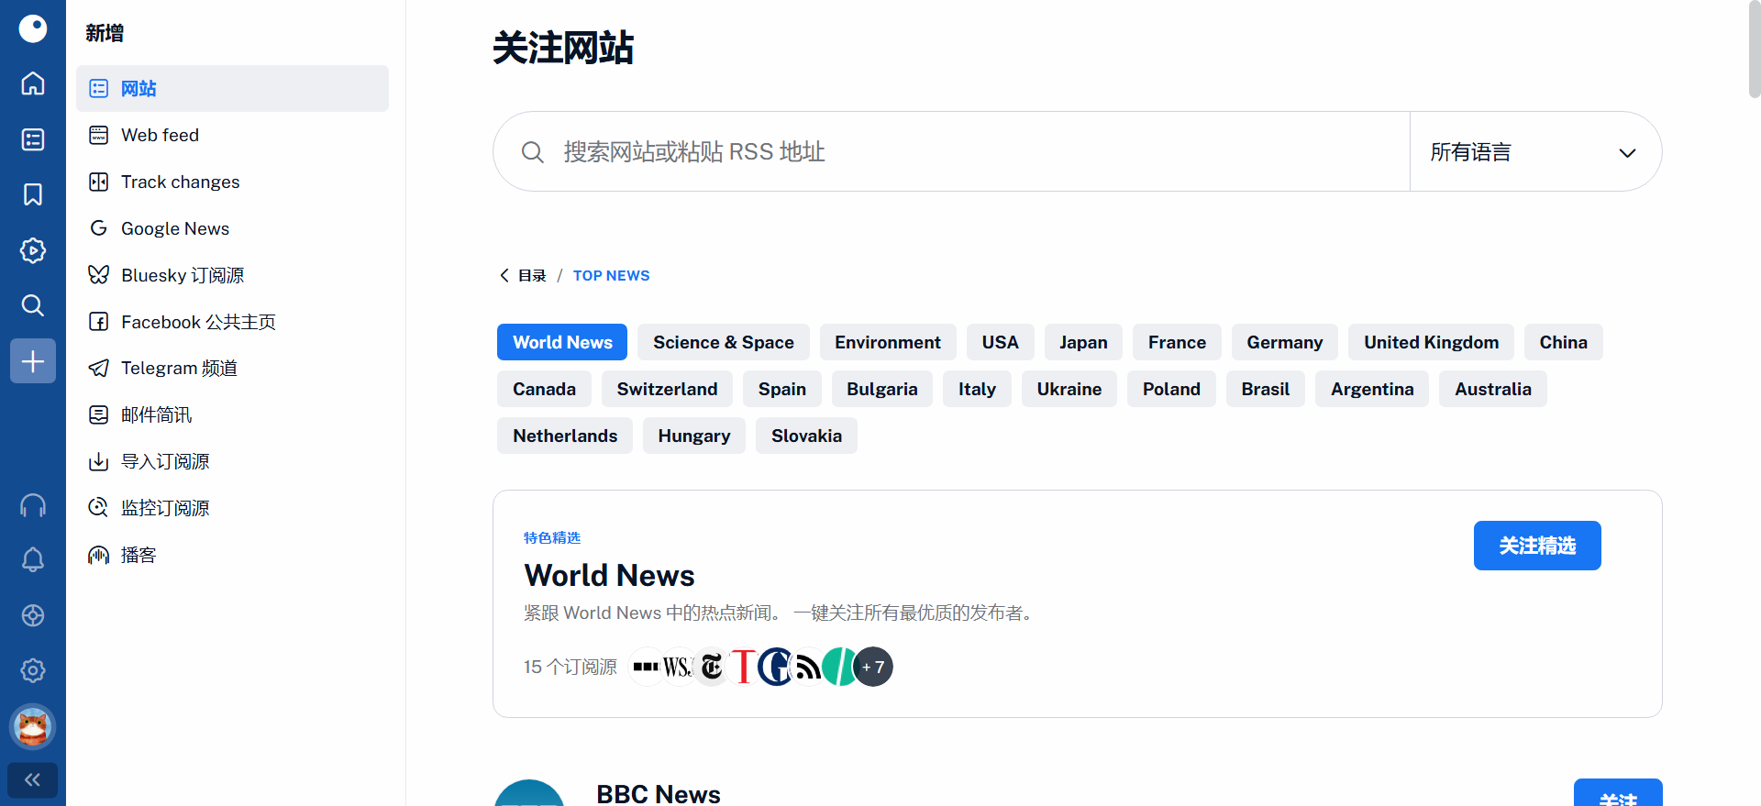Click the TOP NEWS breadcrumb link

coord(611,276)
